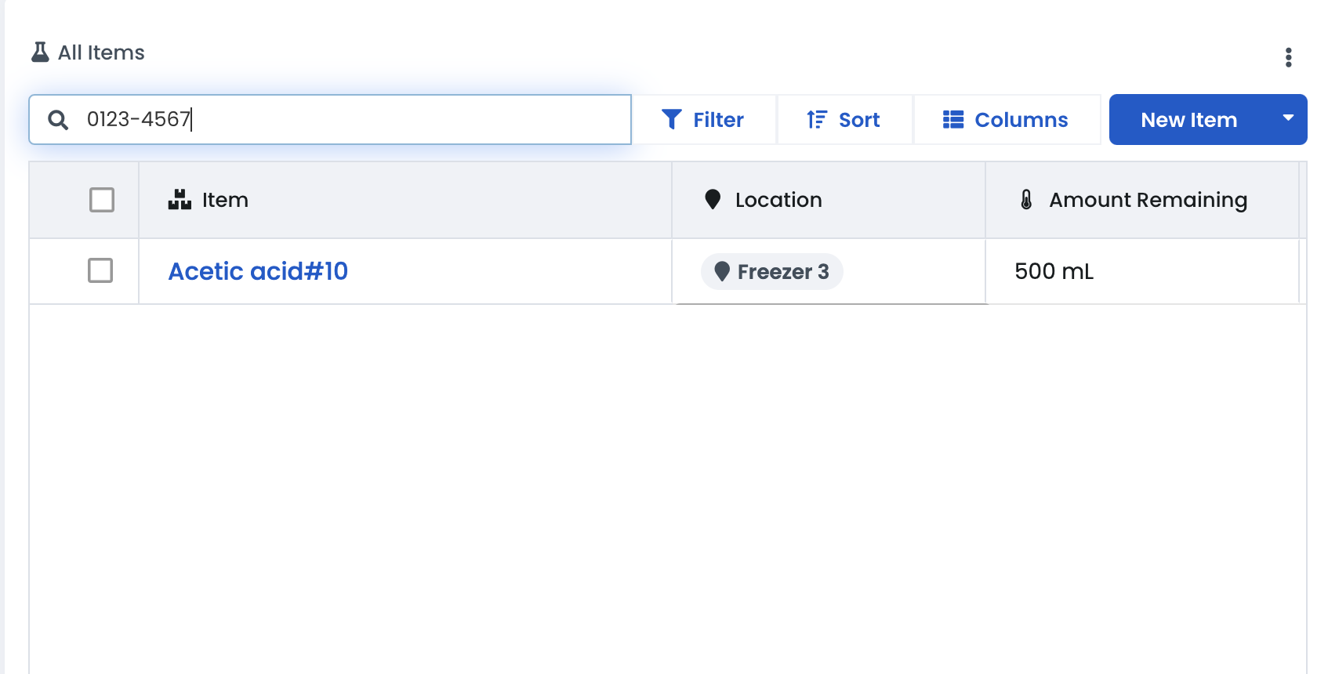Click the Amount Remaining column header
This screenshot has width=1328, height=674.
point(1148,200)
